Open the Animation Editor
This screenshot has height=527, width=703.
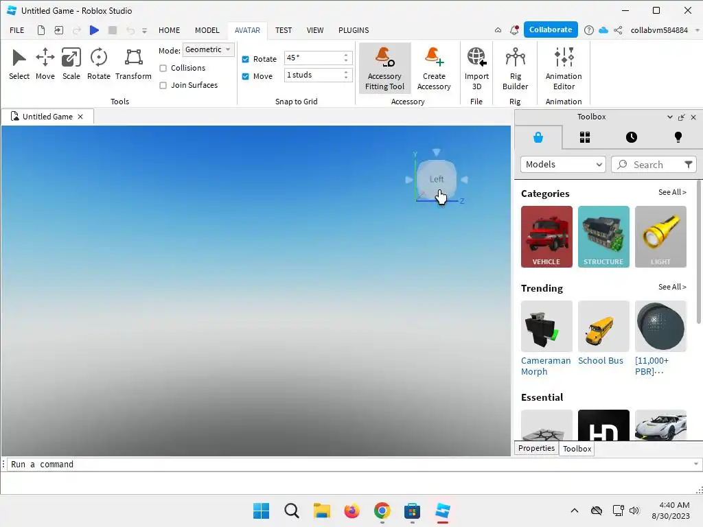click(564, 68)
